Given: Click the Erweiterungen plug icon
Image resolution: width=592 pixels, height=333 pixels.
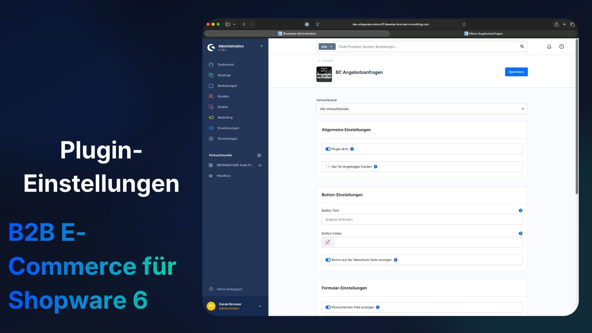Looking at the screenshot, I should 211,128.
